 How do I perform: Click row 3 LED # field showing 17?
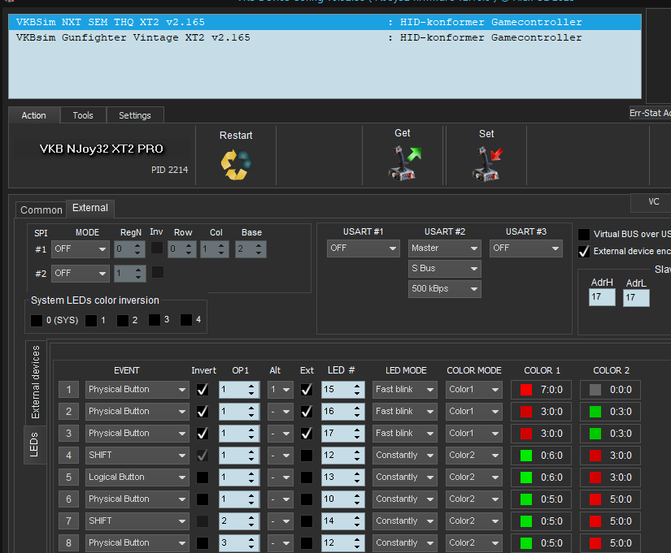pyautogui.click(x=342, y=434)
